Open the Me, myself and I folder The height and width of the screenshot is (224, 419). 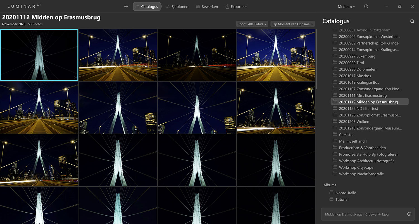(353, 141)
